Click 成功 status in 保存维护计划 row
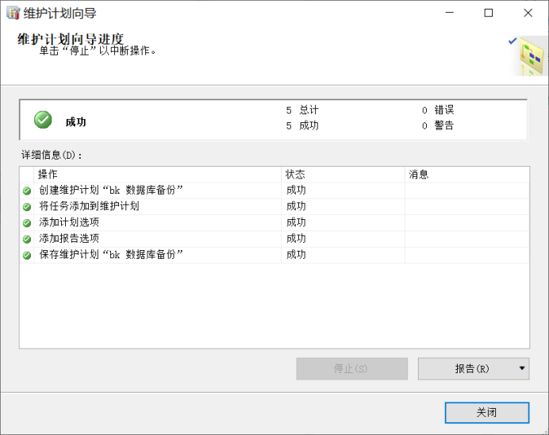Viewport: 549px width, 435px height. pos(296,255)
